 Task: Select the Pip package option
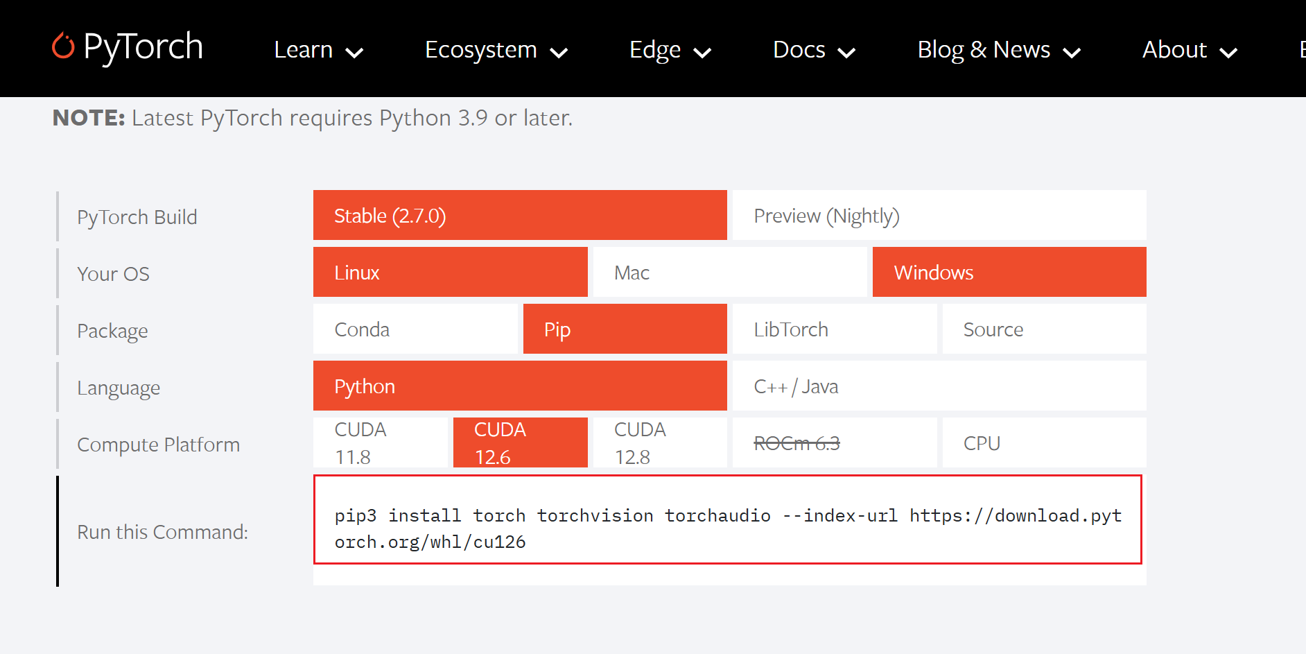tap(624, 329)
